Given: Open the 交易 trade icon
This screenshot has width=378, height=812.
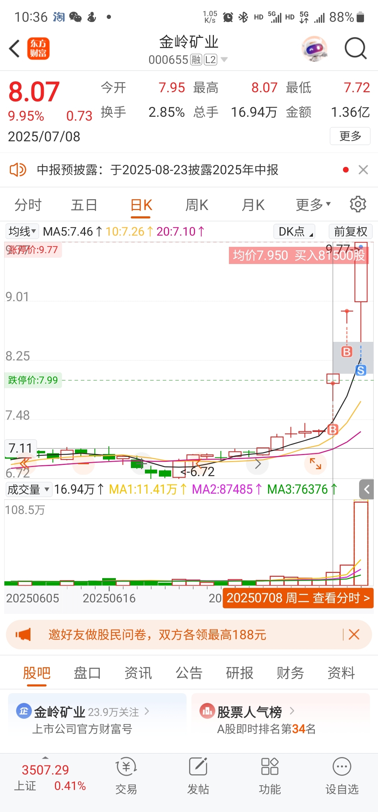Looking at the screenshot, I should click(x=126, y=767).
